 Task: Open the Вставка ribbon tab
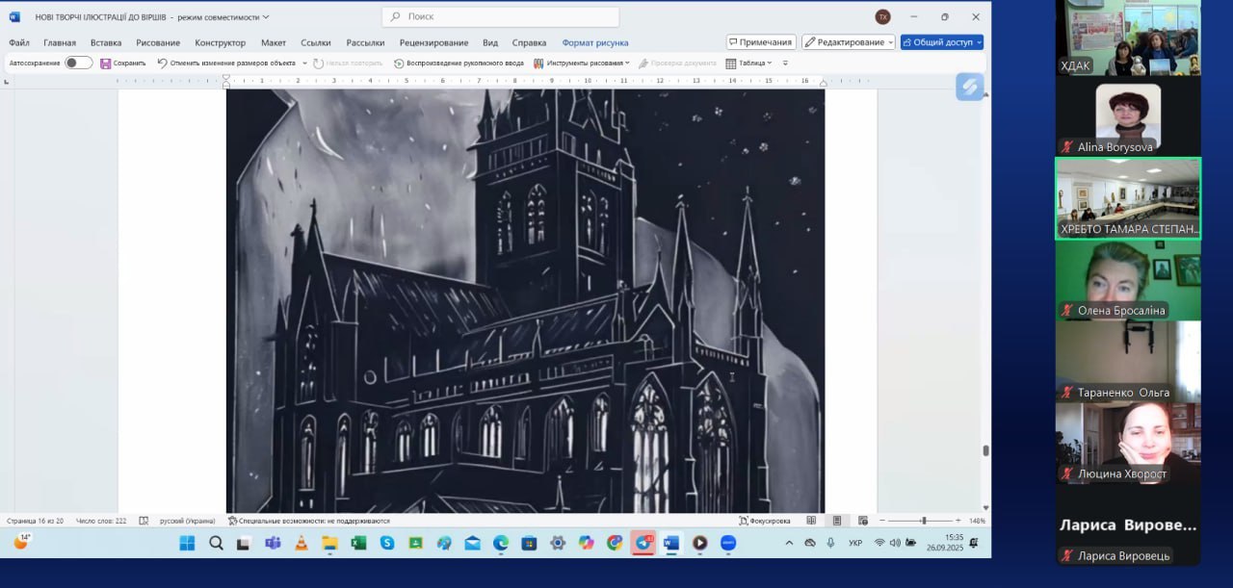106,42
